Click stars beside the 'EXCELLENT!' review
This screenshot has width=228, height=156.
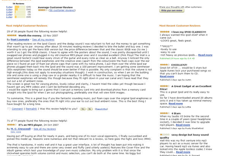point(164,65)
